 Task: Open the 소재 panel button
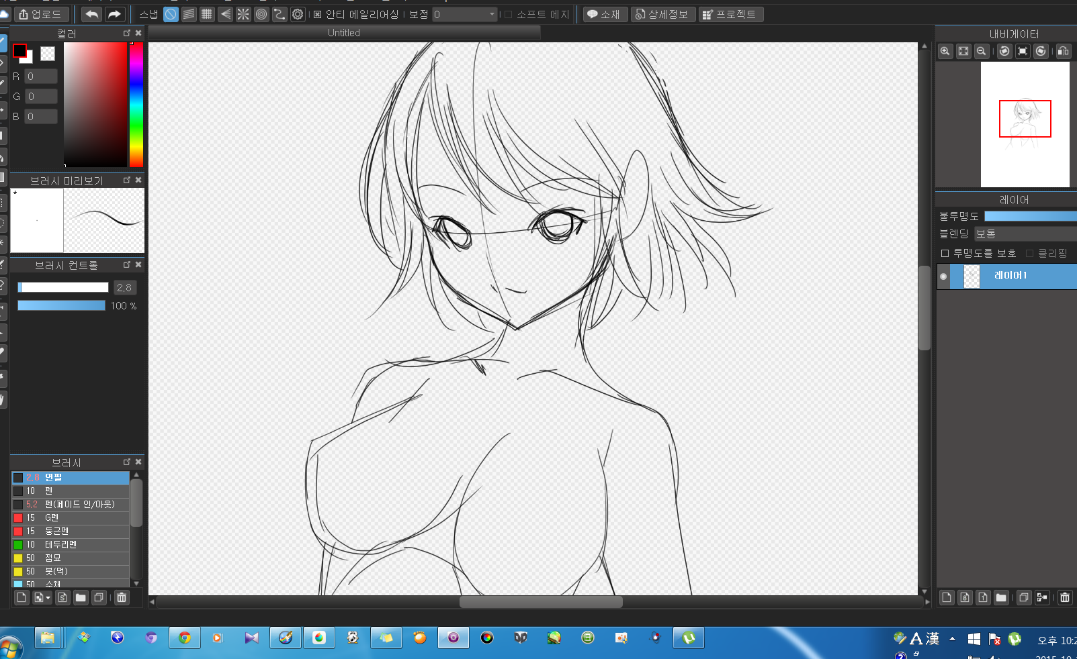(605, 14)
